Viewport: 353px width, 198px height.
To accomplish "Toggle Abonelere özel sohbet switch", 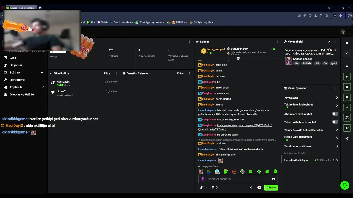I will tap(335, 114).
